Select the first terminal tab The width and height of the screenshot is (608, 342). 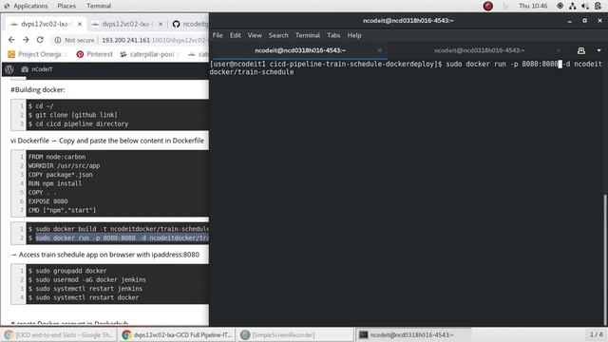click(x=300, y=50)
